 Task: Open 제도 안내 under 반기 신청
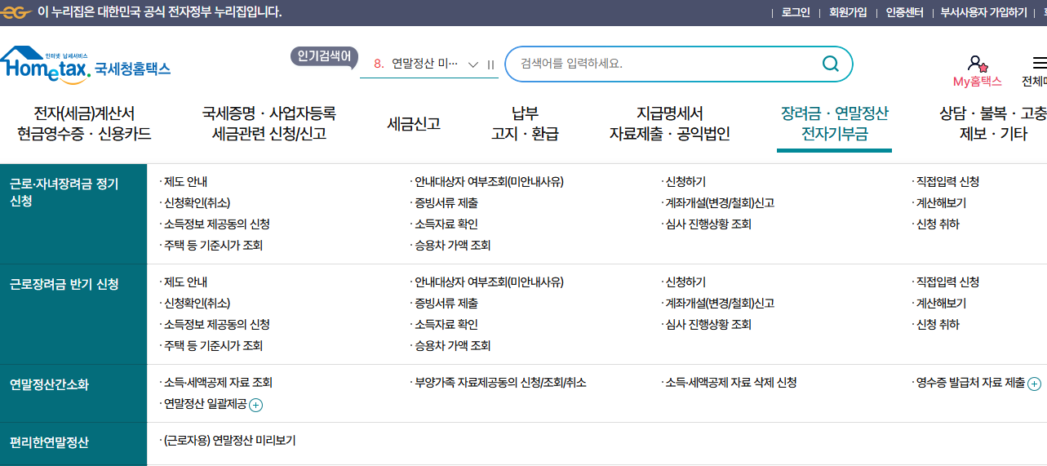185,282
